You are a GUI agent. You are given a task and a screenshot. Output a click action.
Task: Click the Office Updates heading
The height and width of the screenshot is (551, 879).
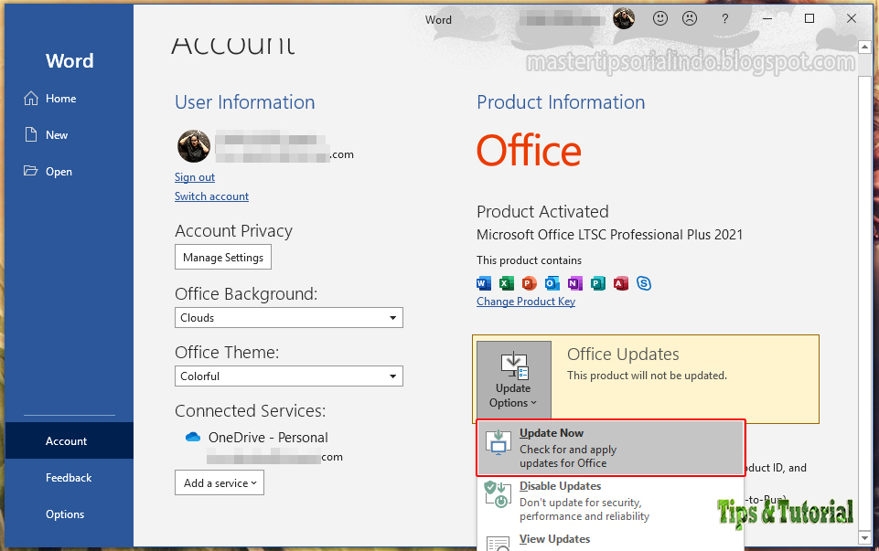tap(623, 355)
